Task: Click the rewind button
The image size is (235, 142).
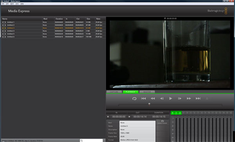Action: [153, 99]
